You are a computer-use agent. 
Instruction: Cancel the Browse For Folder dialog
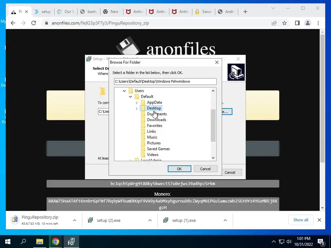pos(205,169)
